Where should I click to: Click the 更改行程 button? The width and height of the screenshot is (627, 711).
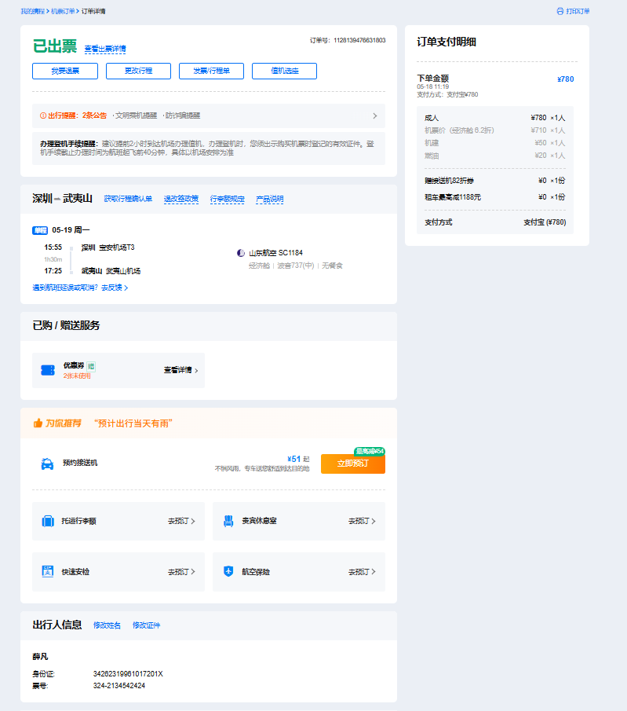tap(138, 71)
